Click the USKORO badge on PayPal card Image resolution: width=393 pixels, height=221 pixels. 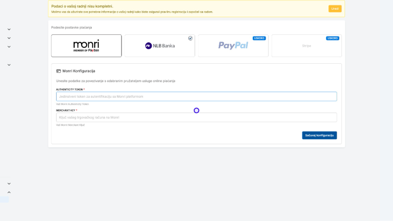(259, 38)
